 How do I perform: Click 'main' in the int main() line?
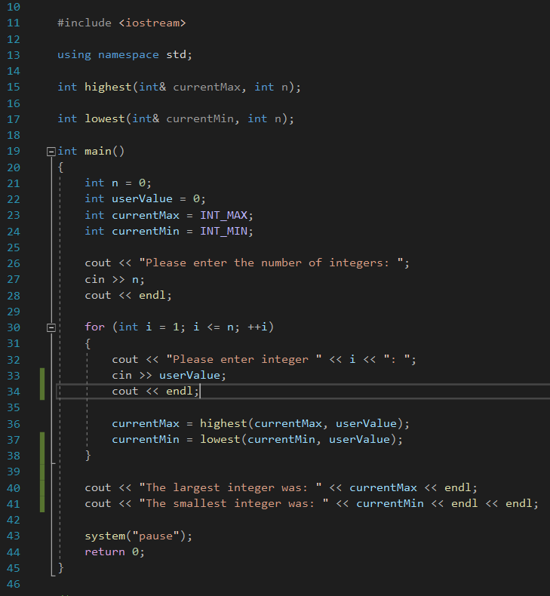coord(97,152)
